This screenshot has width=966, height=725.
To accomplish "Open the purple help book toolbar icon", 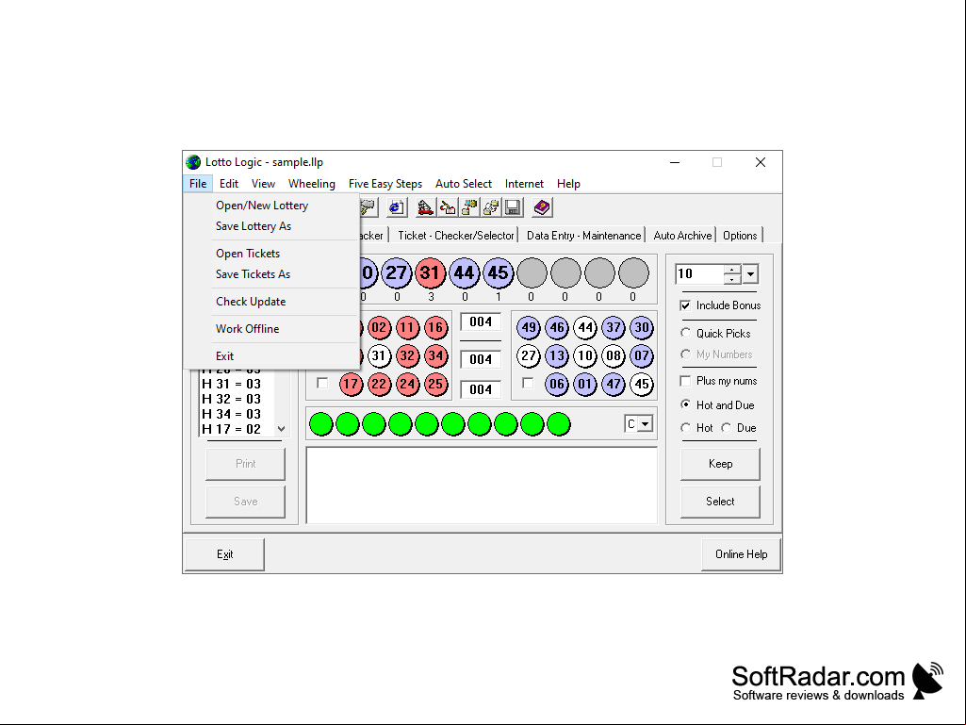I will [x=542, y=207].
